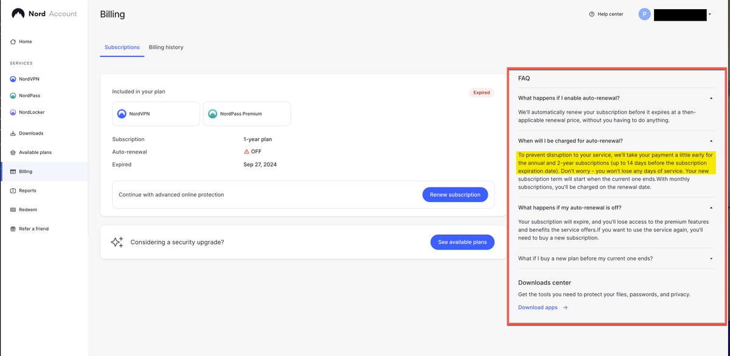Switch to Subscriptions tab
730x356 pixels.
[122, 47]
